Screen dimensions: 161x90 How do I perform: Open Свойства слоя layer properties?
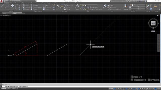point(77,7)
